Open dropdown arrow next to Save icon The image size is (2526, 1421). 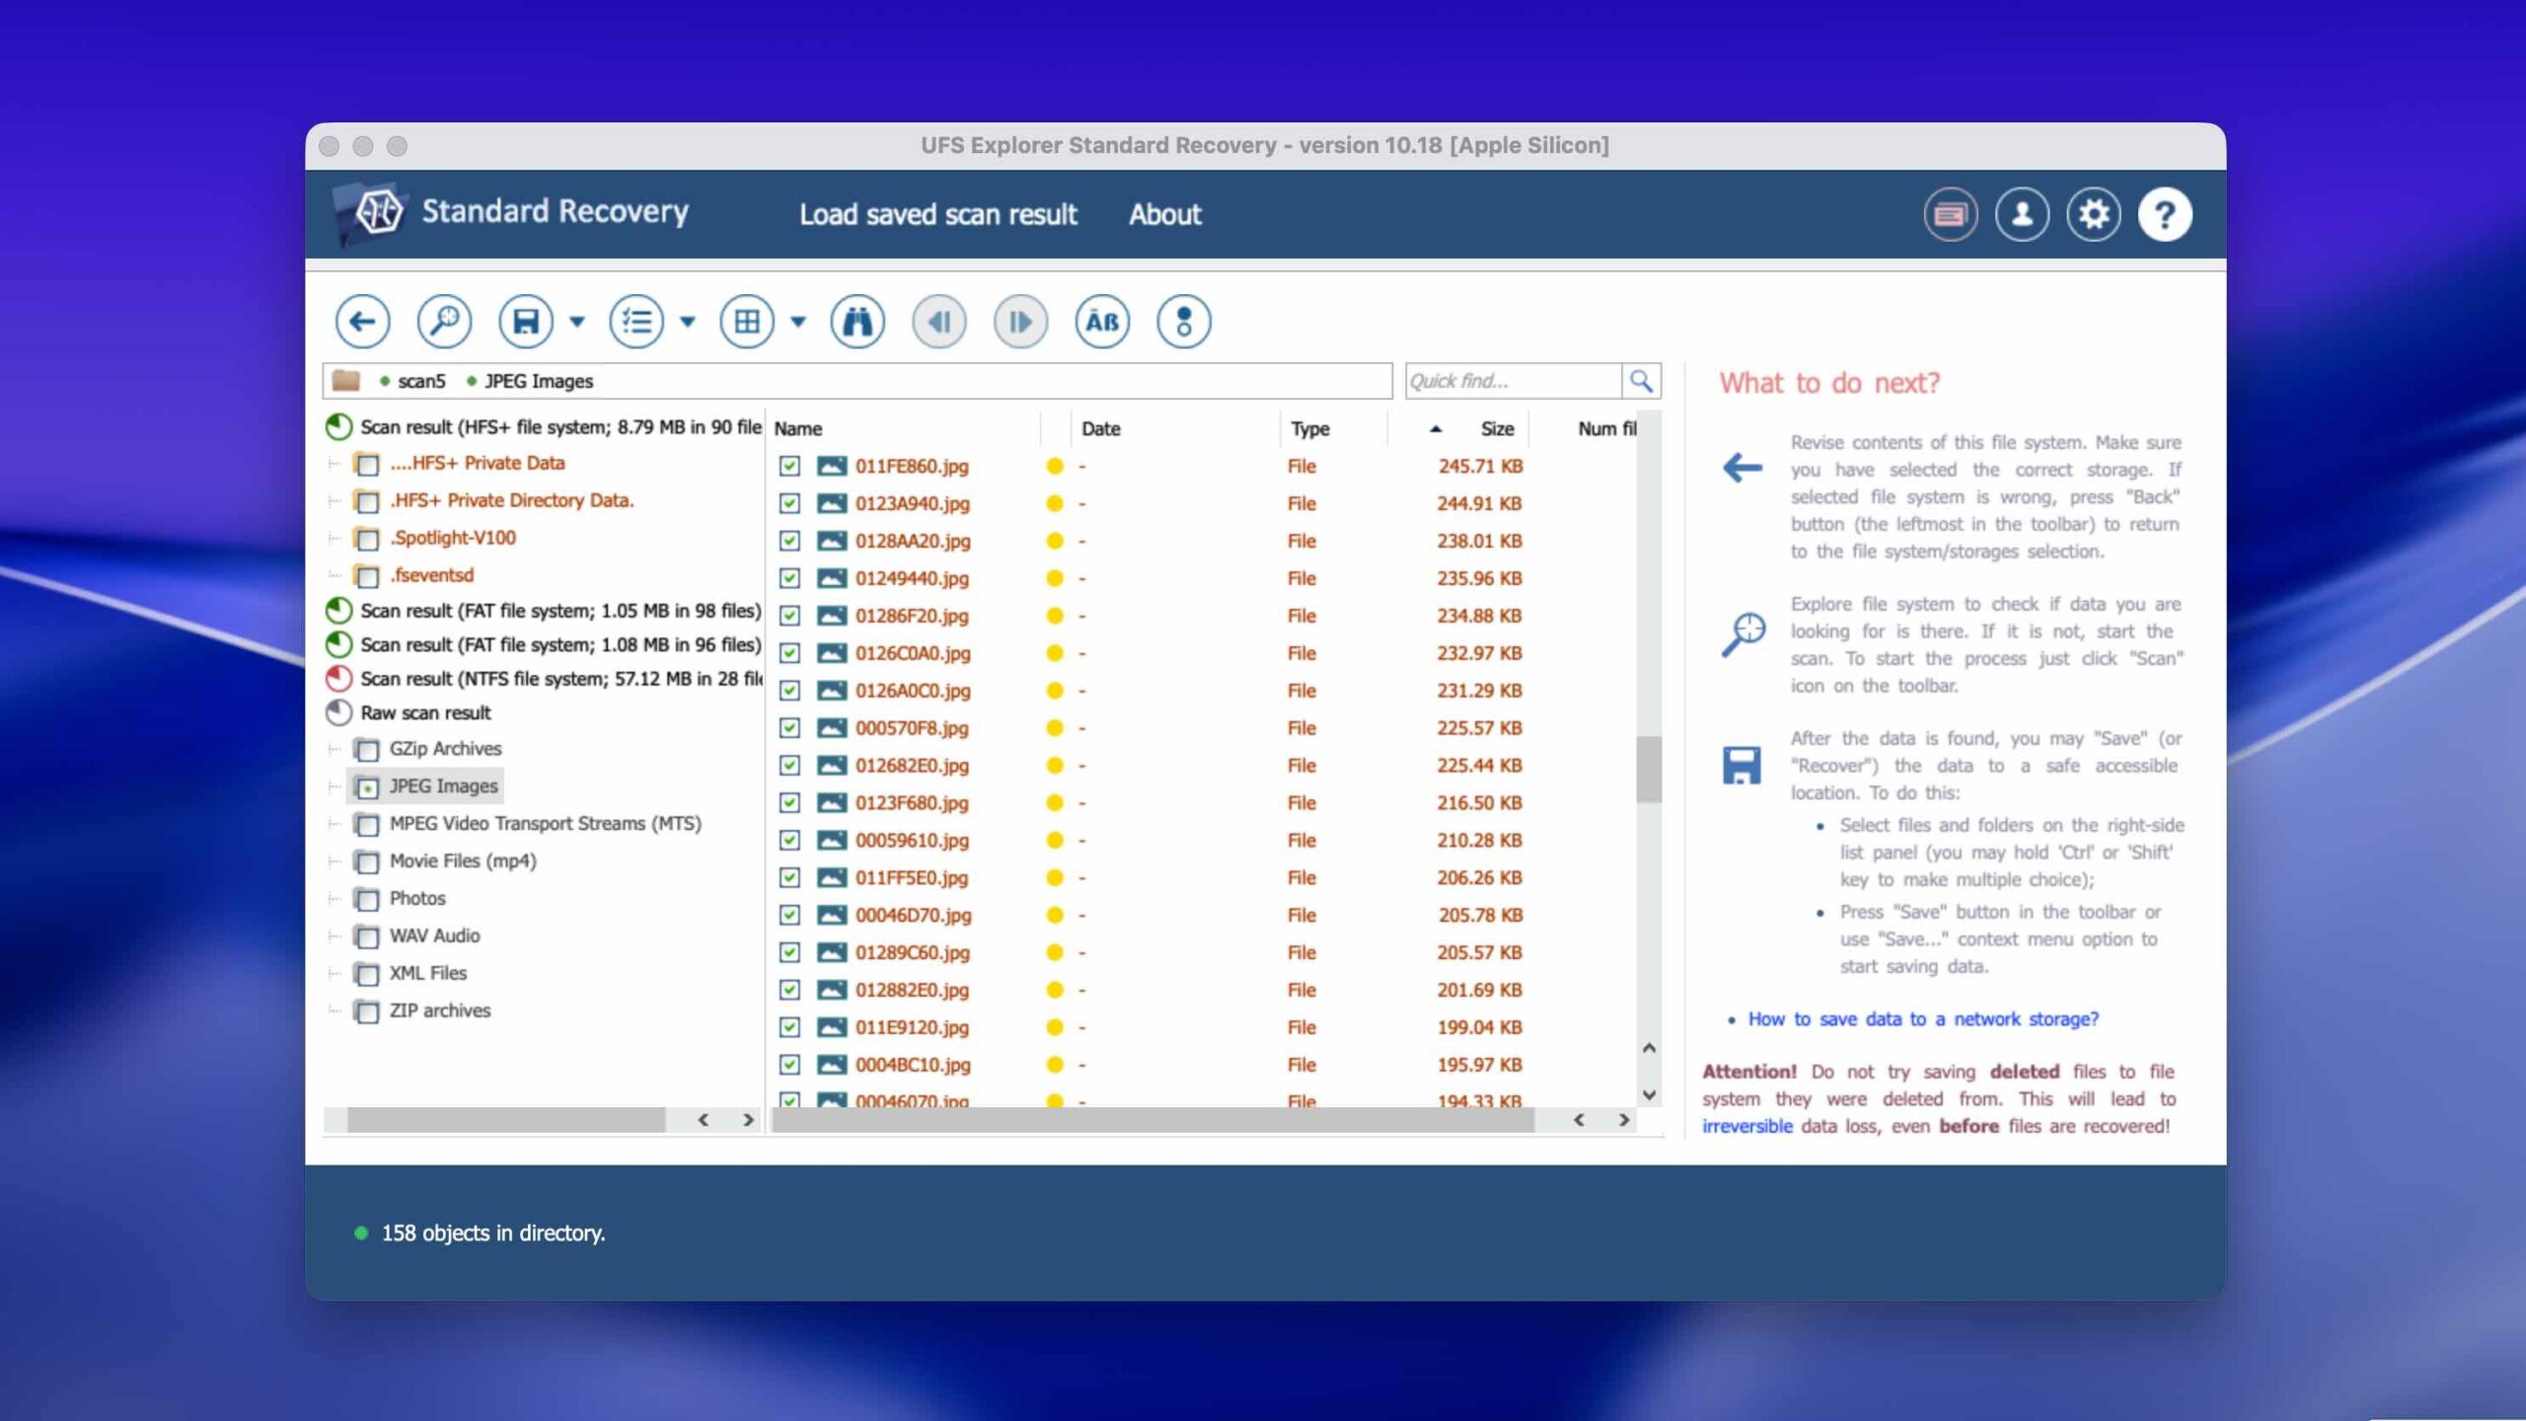pos(577,322)
